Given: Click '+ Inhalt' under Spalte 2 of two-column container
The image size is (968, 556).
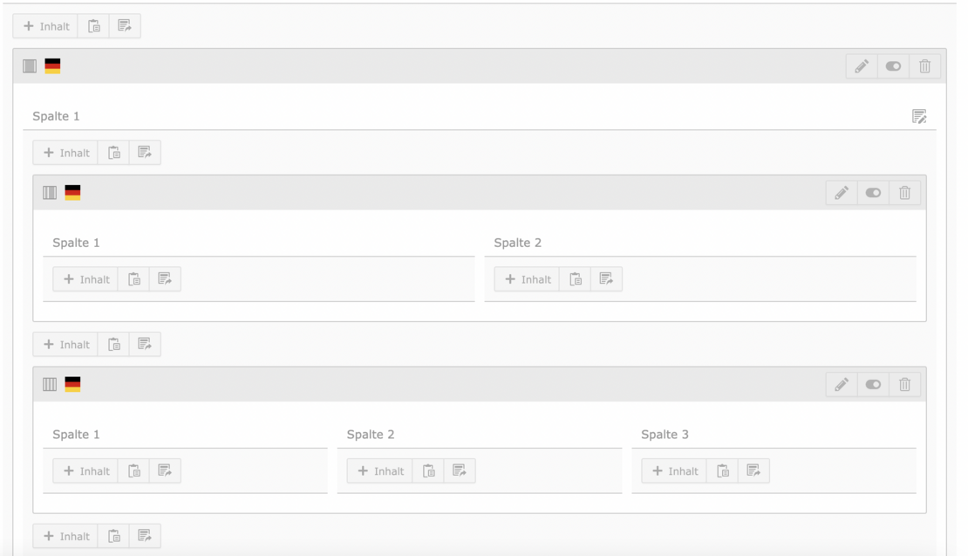Looking at the screenshot, I should coord(527,279).
